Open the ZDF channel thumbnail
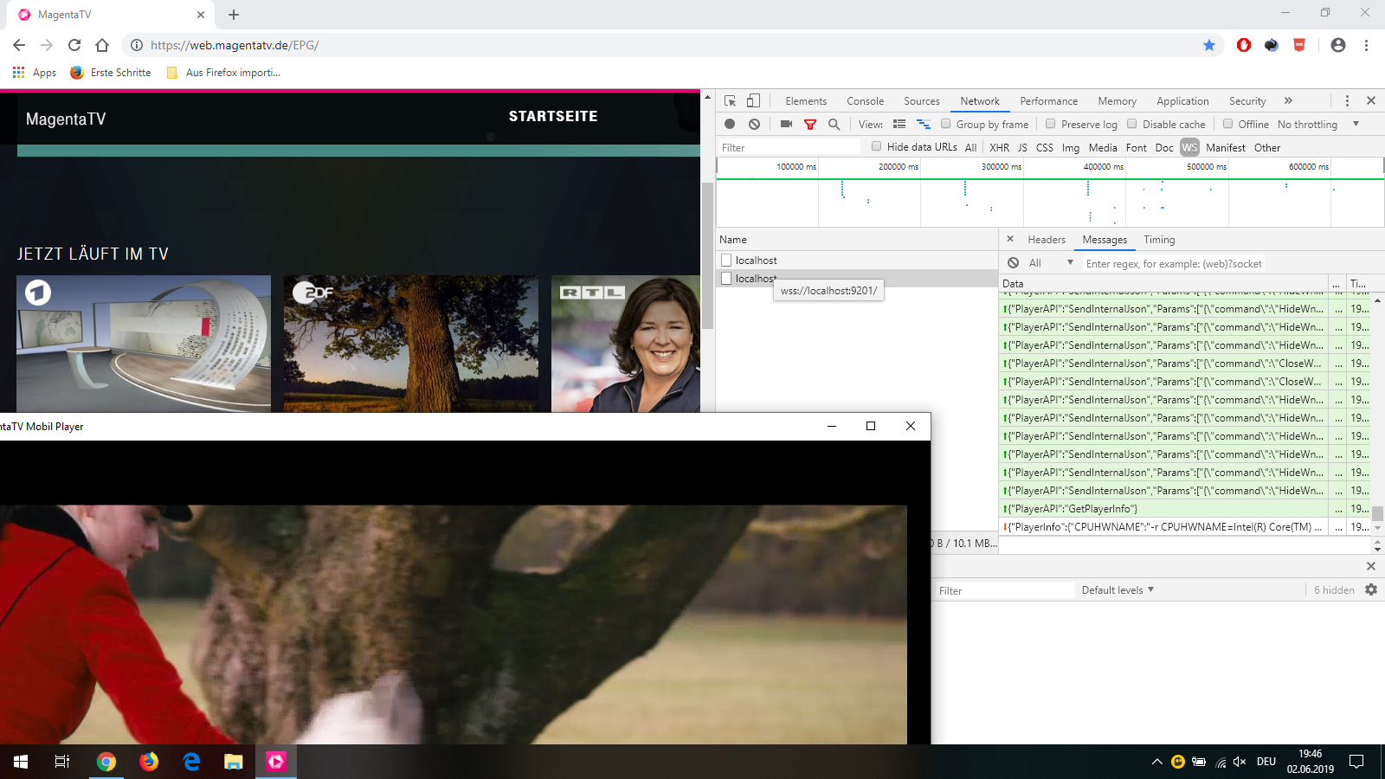1385x779 pixels. tap(410, 344)
